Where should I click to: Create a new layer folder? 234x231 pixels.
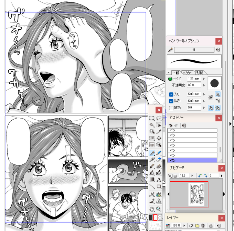click(x=197, y=225)
